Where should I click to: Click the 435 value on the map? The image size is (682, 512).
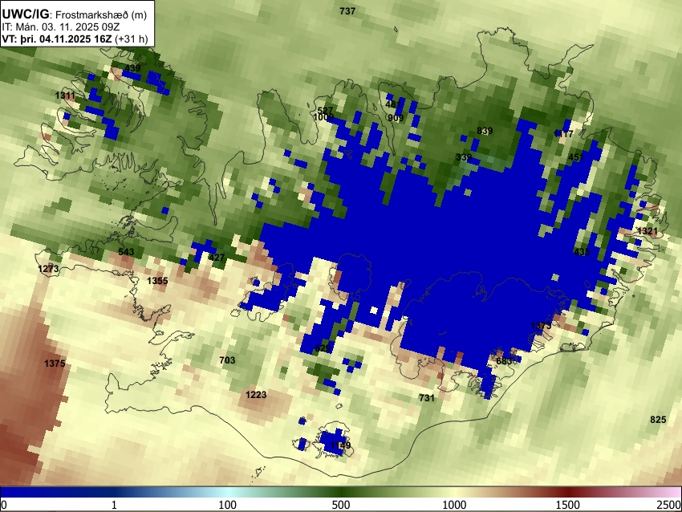[x=582, y=252]
